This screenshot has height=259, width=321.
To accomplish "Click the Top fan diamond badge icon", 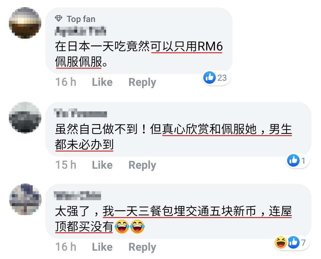I will point(59,19).
